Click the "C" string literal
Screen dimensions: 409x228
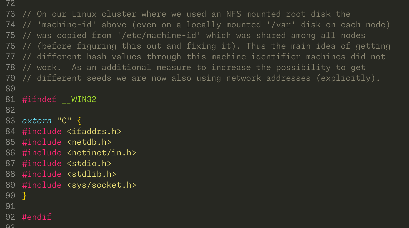64,121
